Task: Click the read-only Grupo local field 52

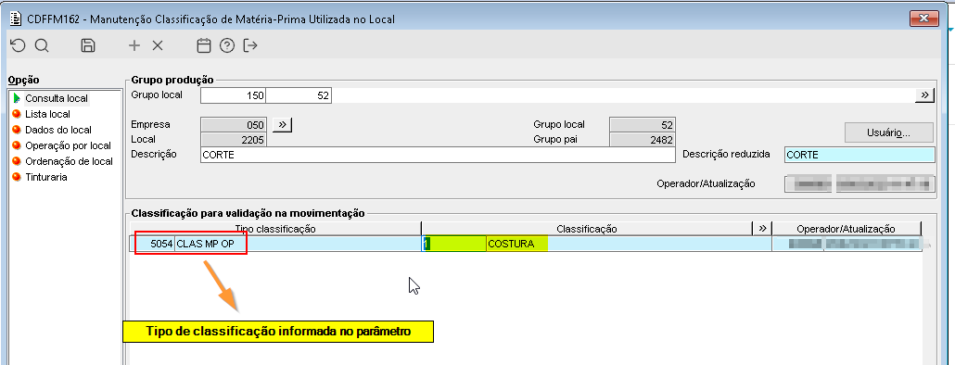Action: 643,125
